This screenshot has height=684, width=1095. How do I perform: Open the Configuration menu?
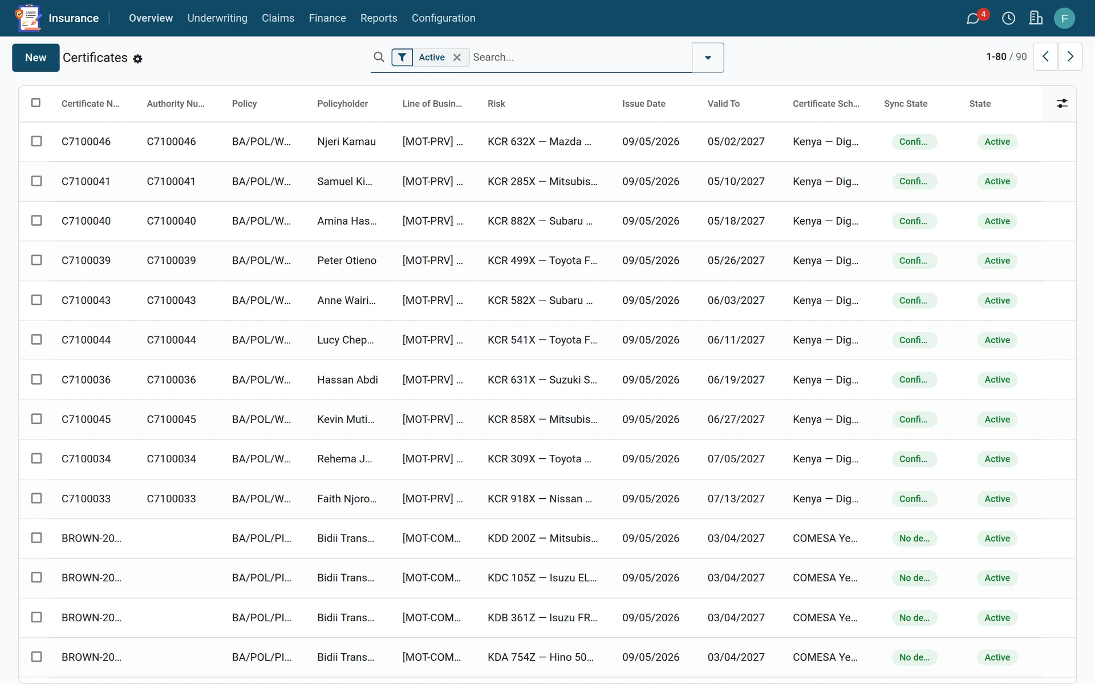443,18
